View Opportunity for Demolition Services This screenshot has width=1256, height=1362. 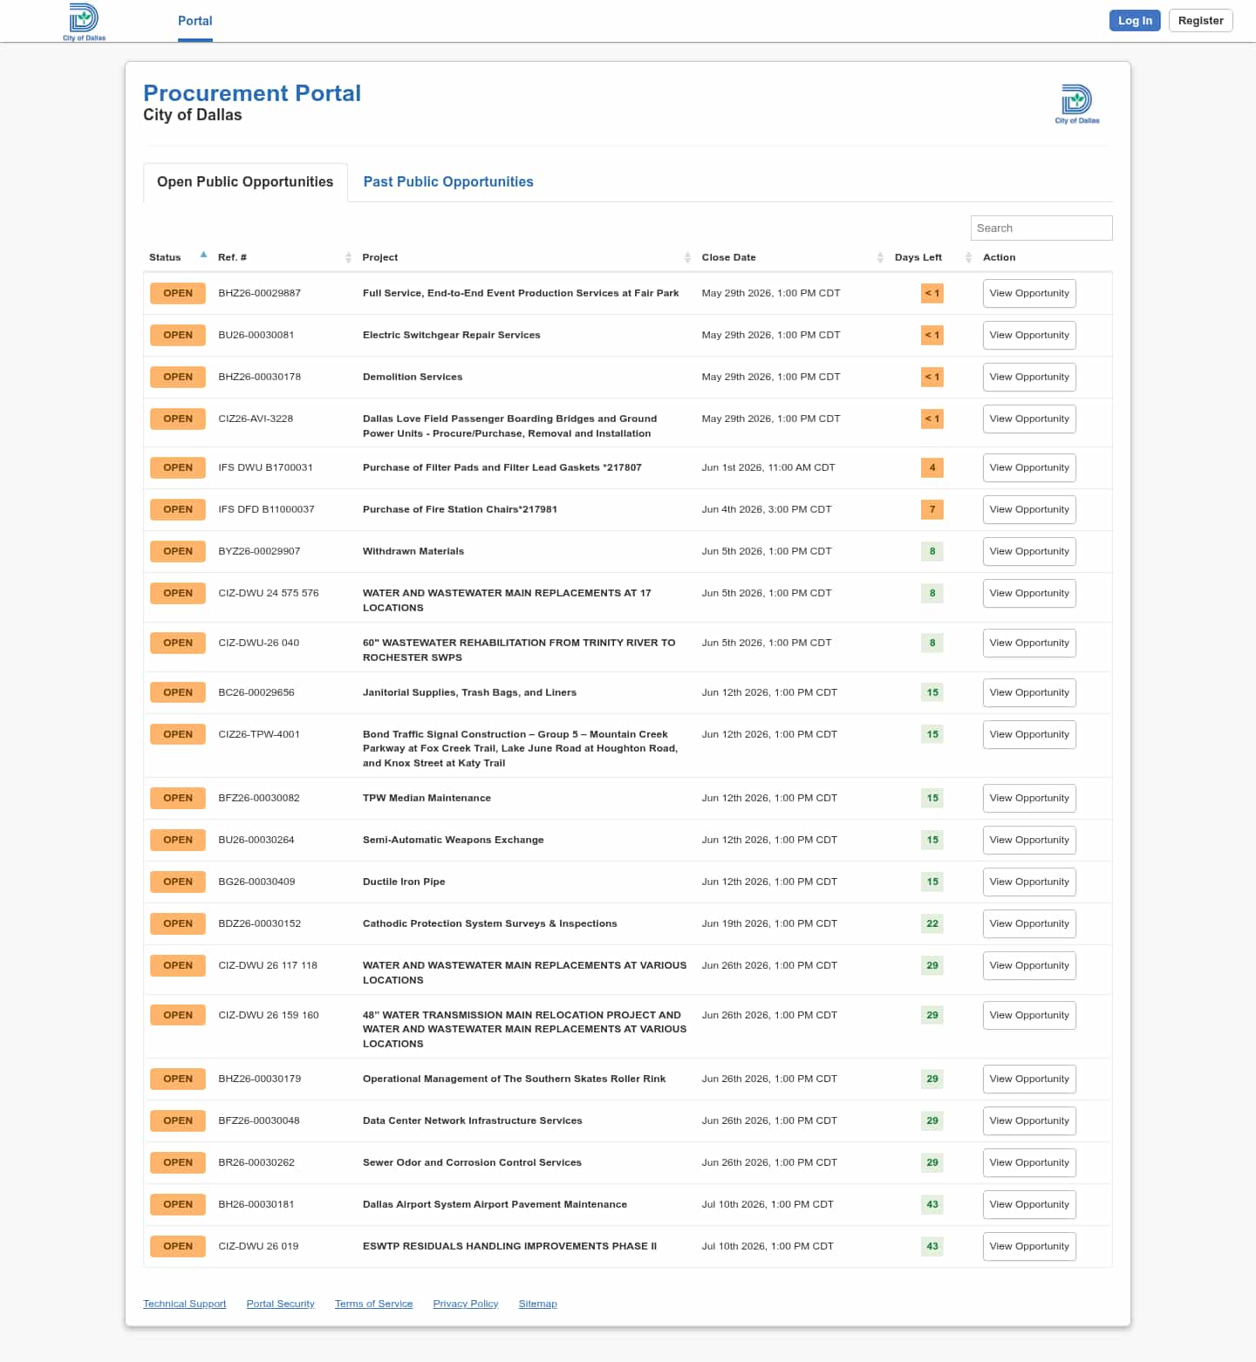pos(1029,377)
